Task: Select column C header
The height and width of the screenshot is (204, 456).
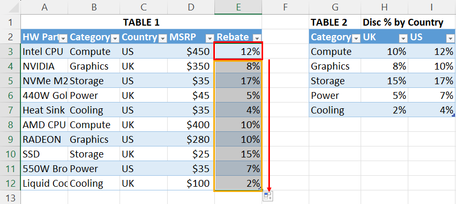Action: [x=144, y=7]
